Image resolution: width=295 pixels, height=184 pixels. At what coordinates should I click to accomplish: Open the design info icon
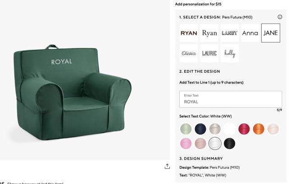280,17
